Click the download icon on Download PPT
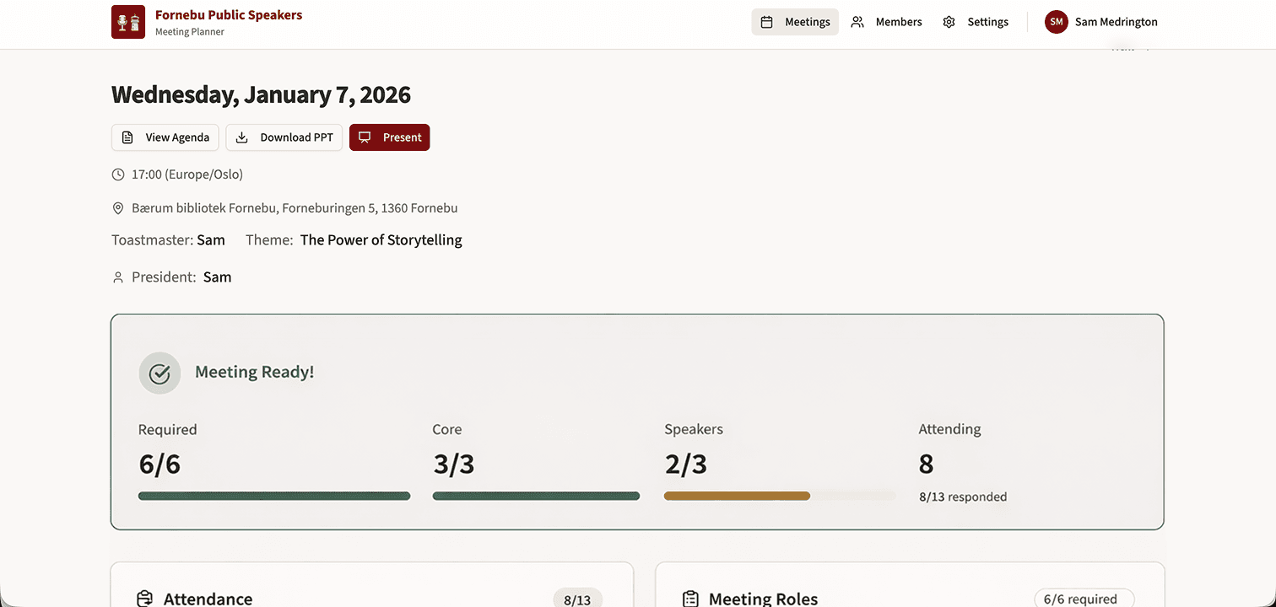The width and height of the screenshot is (1276, 607). [x=242, y=137]
